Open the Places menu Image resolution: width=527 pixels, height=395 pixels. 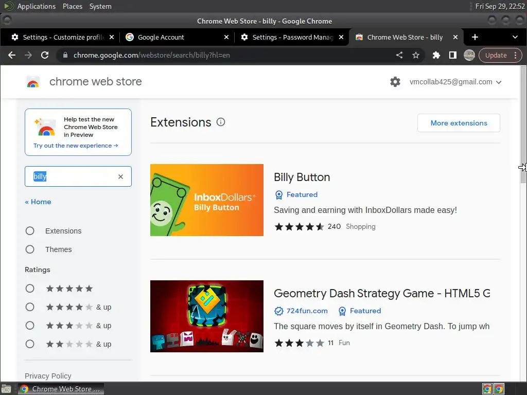click(73, 6)
